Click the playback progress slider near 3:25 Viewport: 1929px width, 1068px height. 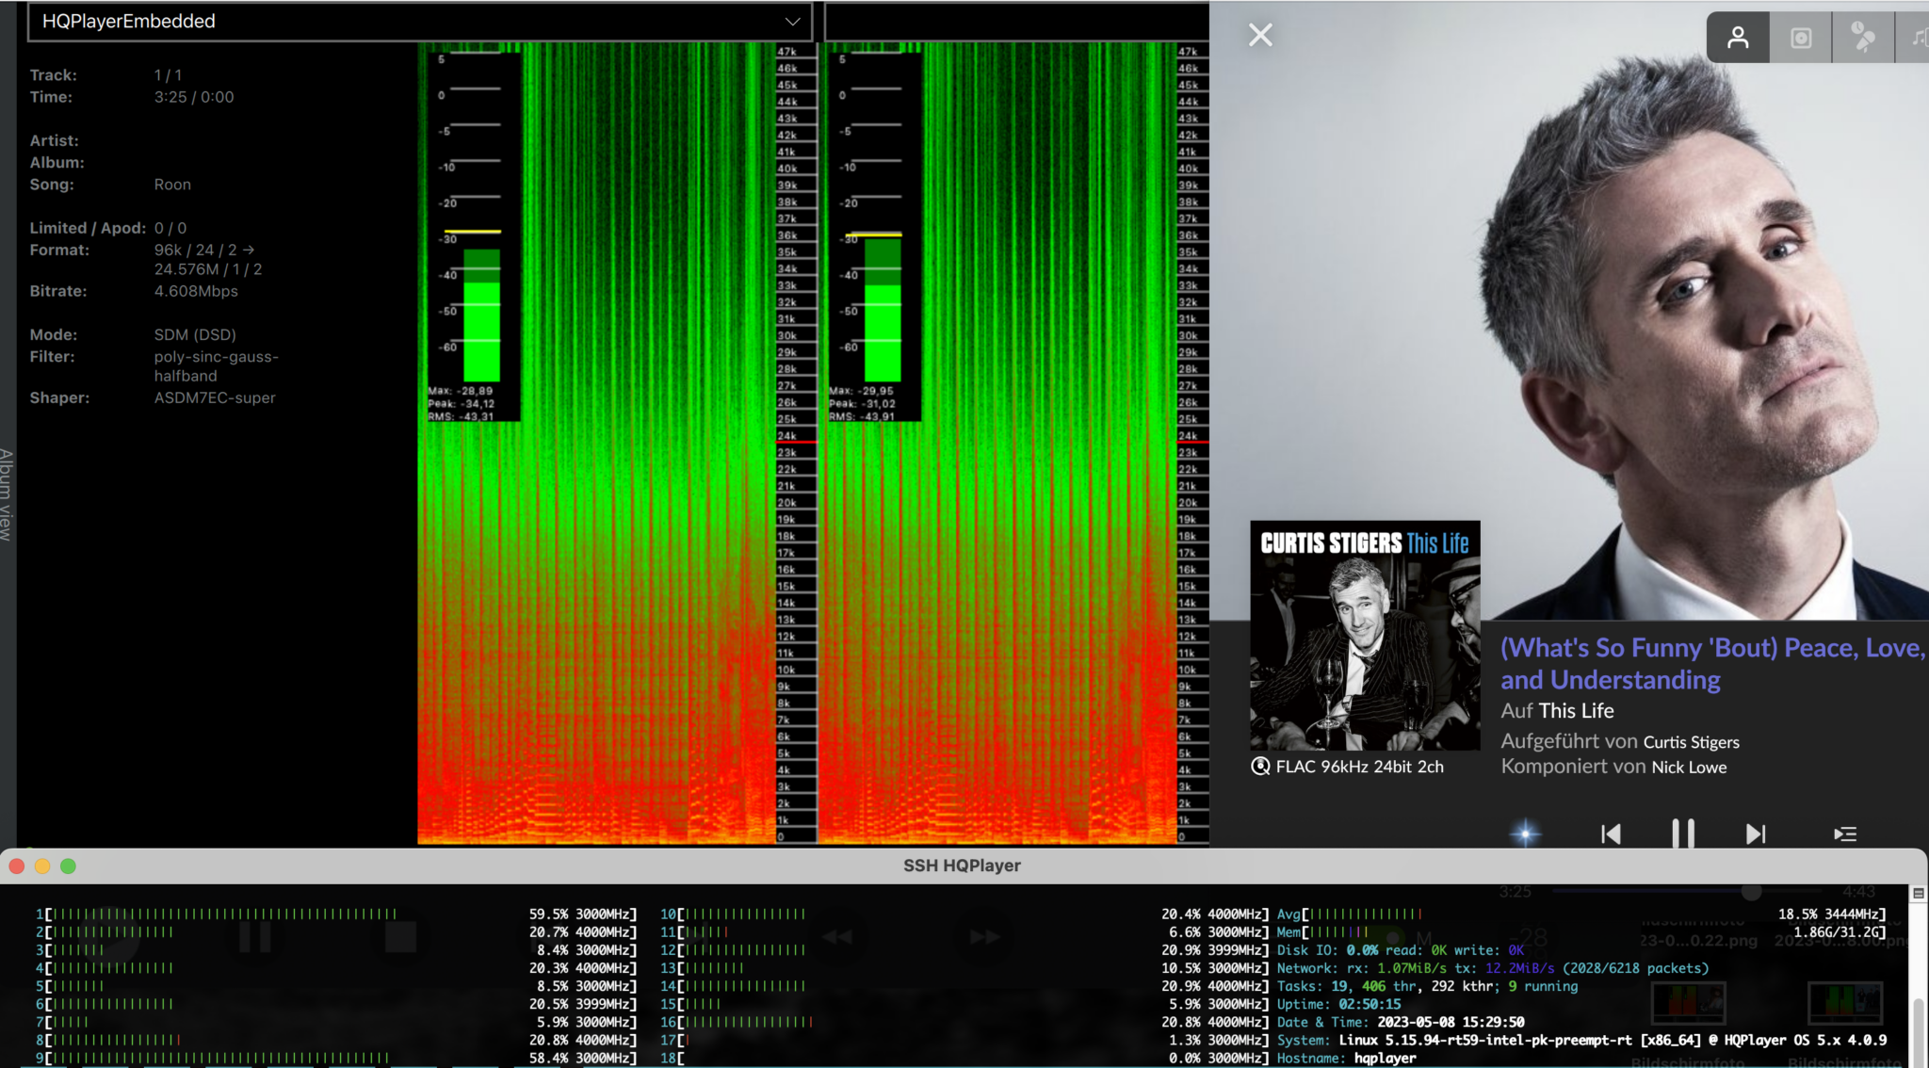click(x=1752, y=894)
